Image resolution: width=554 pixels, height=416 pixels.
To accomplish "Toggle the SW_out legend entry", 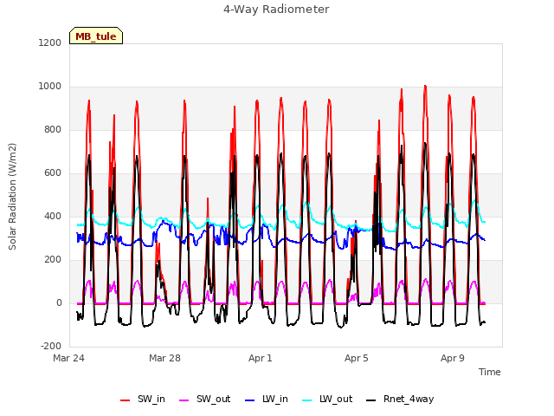I will click(x=204, y=399).
